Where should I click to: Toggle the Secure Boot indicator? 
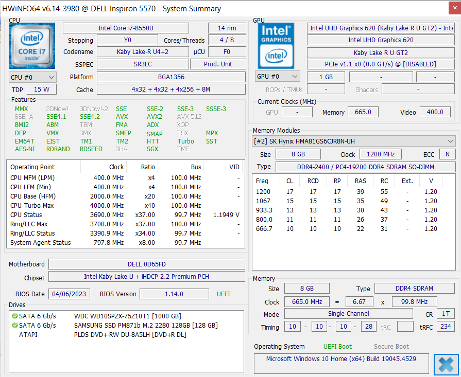coord(391,347)
